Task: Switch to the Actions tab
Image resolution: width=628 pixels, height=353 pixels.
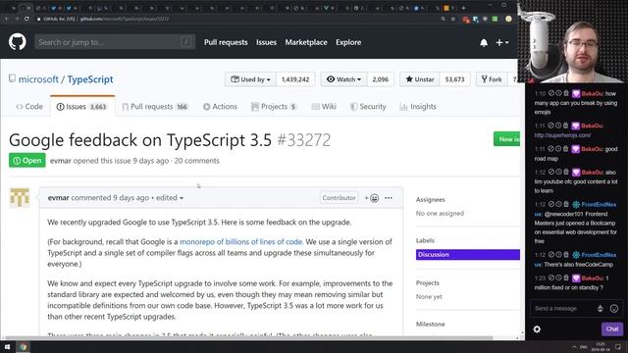Action: [220, 107]
